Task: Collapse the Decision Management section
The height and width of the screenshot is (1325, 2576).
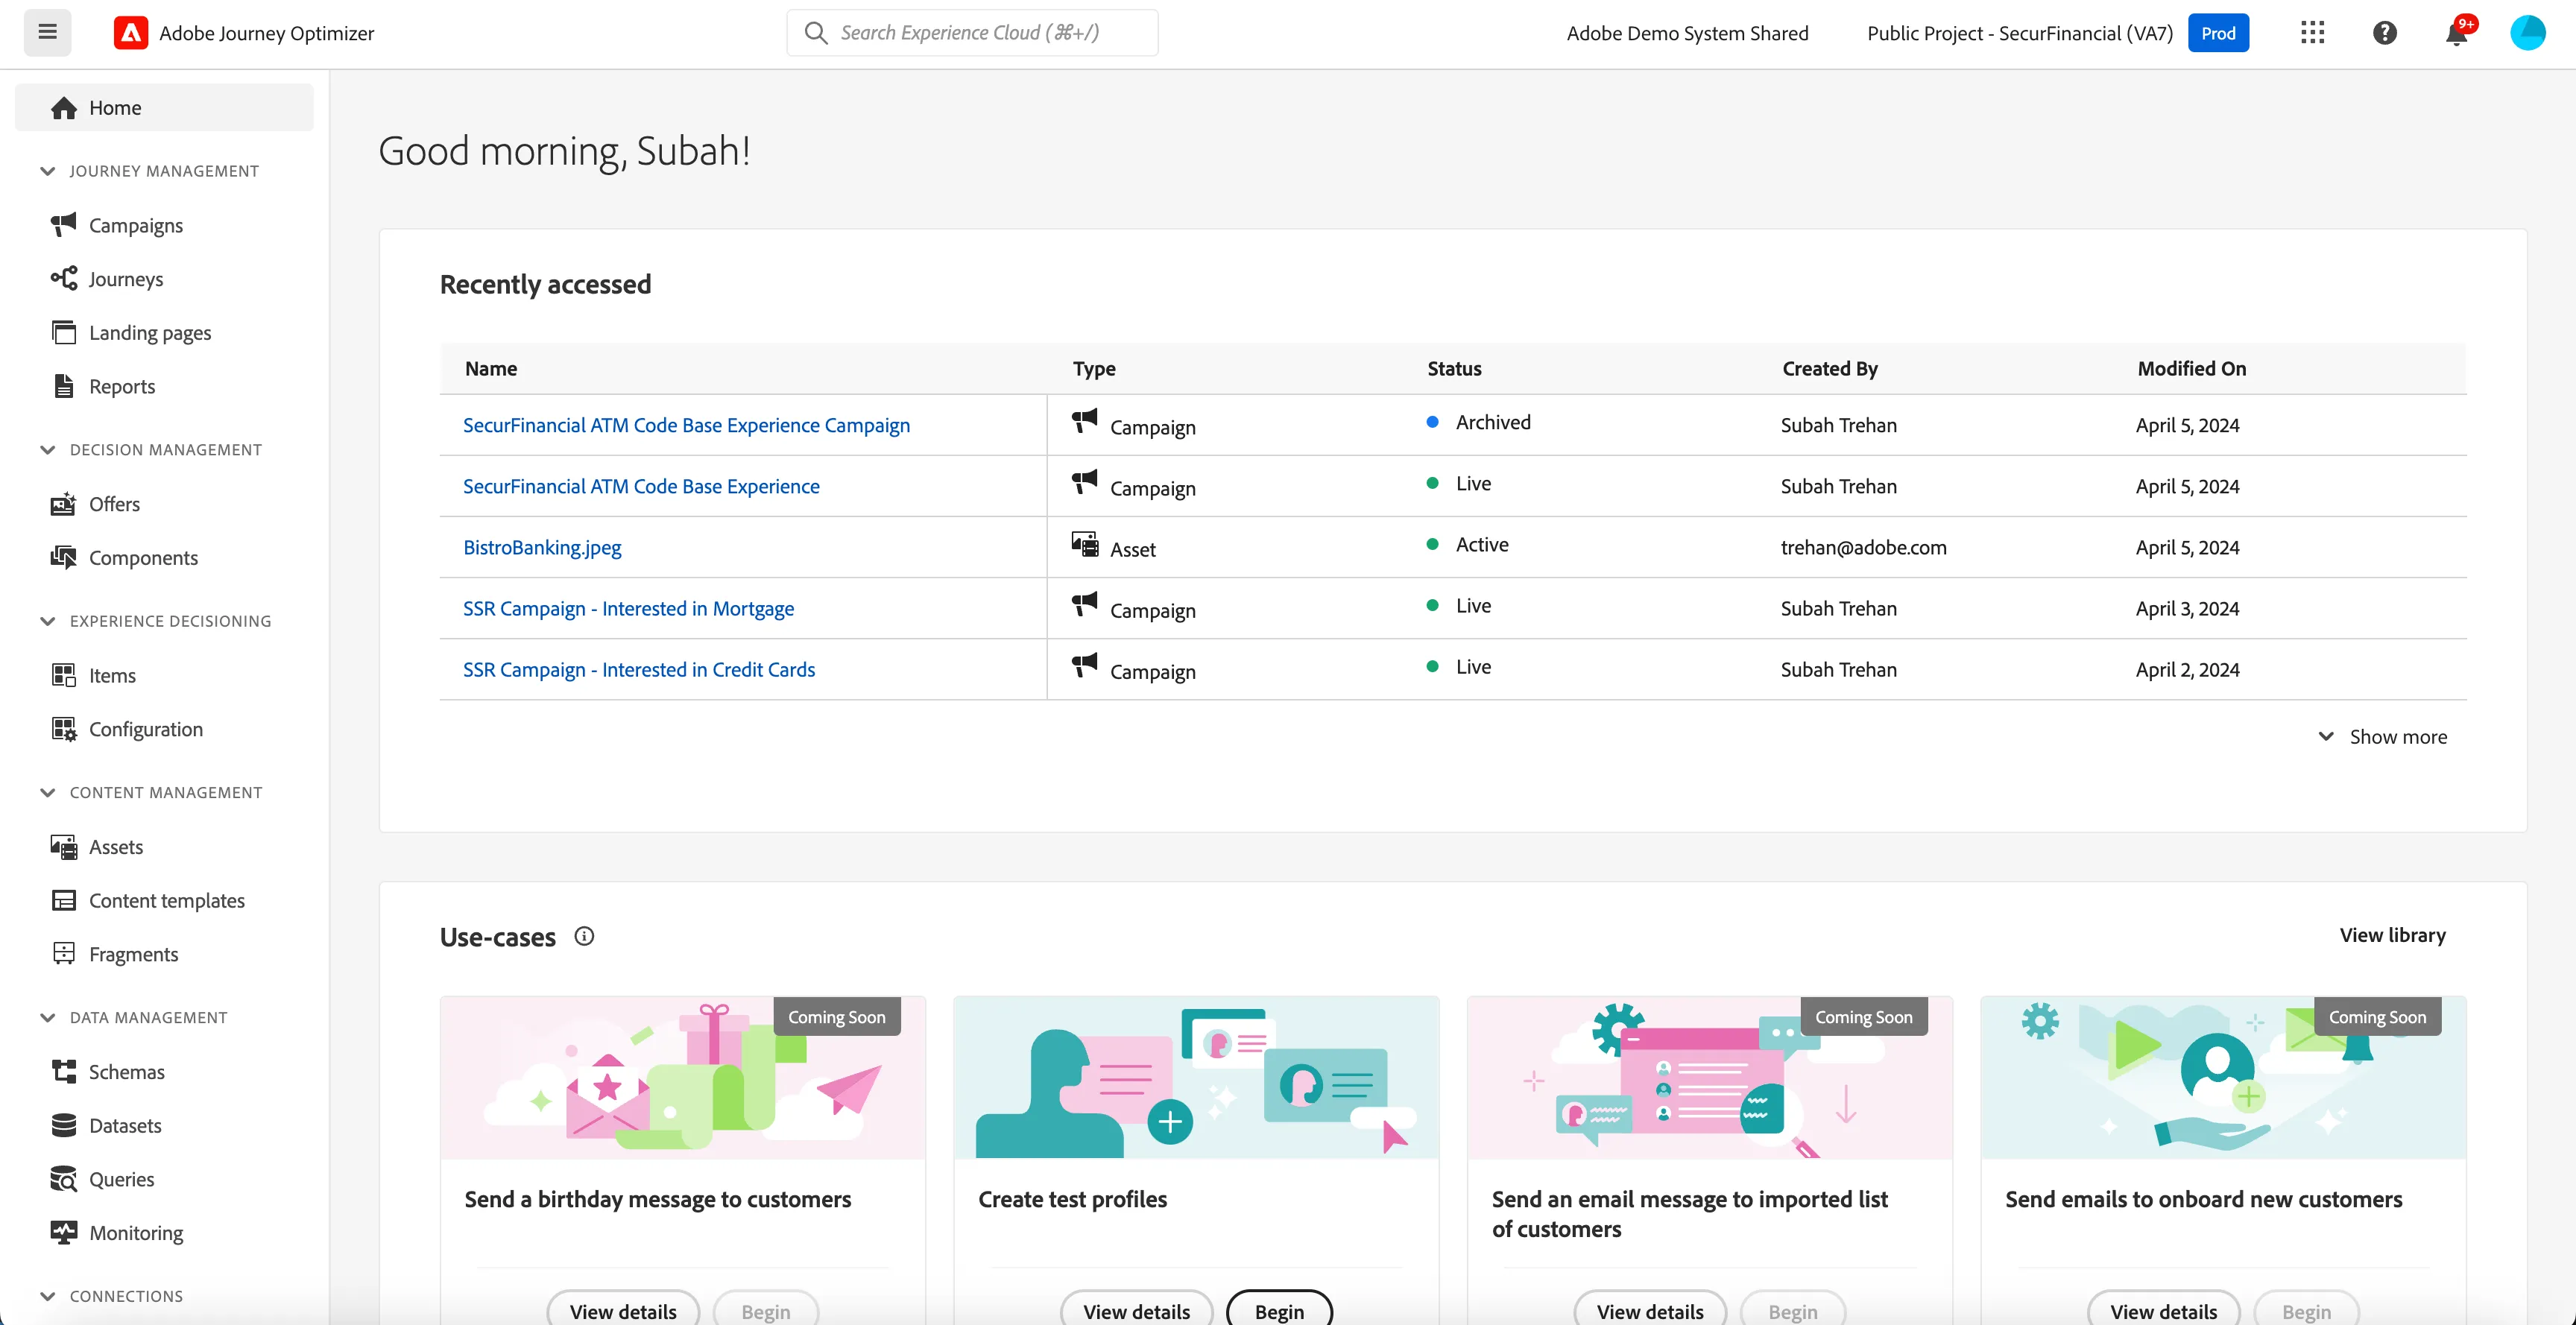Action: (x=47, y=450)
